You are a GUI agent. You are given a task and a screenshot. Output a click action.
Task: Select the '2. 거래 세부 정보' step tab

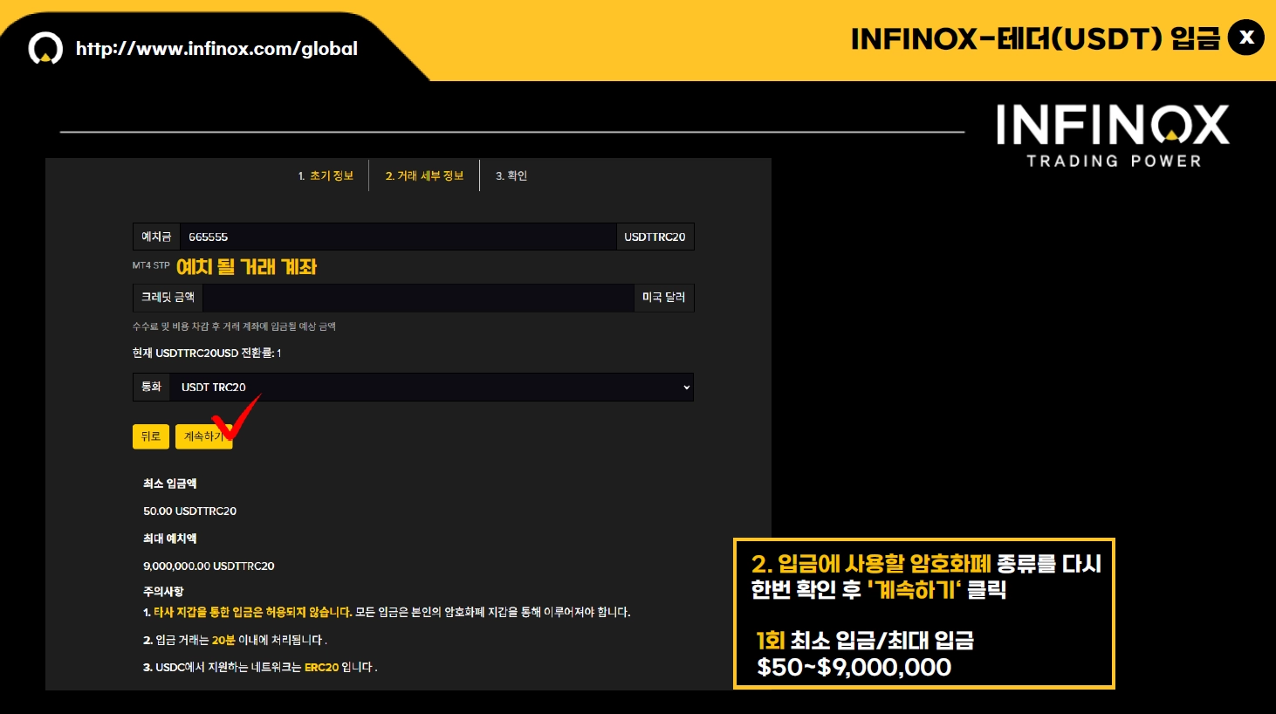(x=424, y=175)
